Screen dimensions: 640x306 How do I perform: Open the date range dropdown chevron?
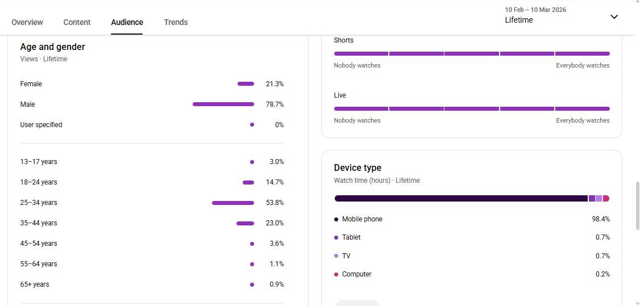click(614, 16)
